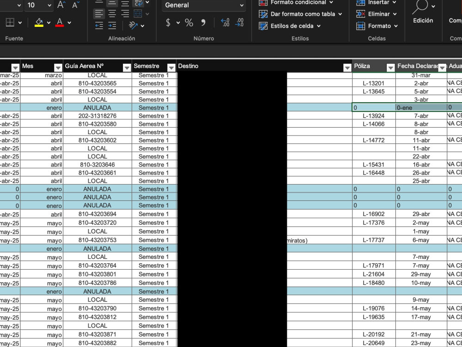Viewport: 462px width, 347px height.
Task: Select date cell 22-abr
Action: tap(421, 157)
